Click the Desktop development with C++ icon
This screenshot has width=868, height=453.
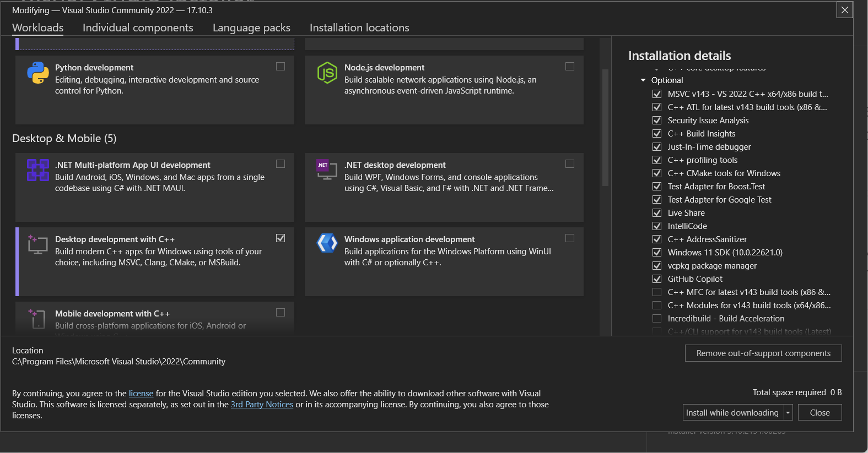[38, 244]
